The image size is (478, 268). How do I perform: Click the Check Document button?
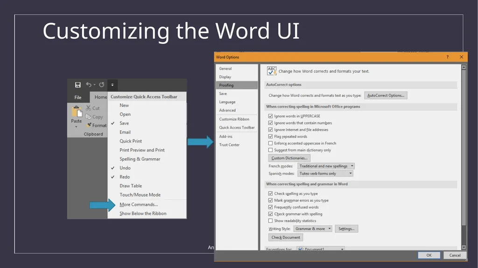tap(286, 237)
